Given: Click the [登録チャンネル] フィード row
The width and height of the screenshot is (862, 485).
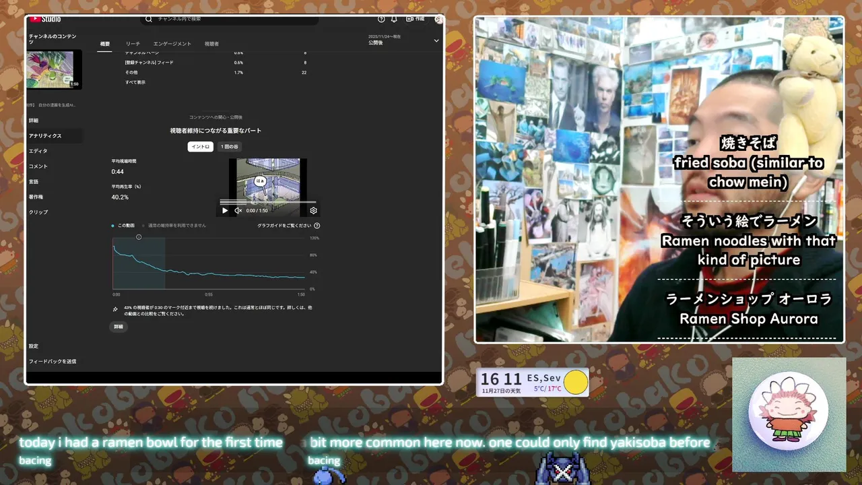Looking at the screenshot, I should [x=215, y=62].
